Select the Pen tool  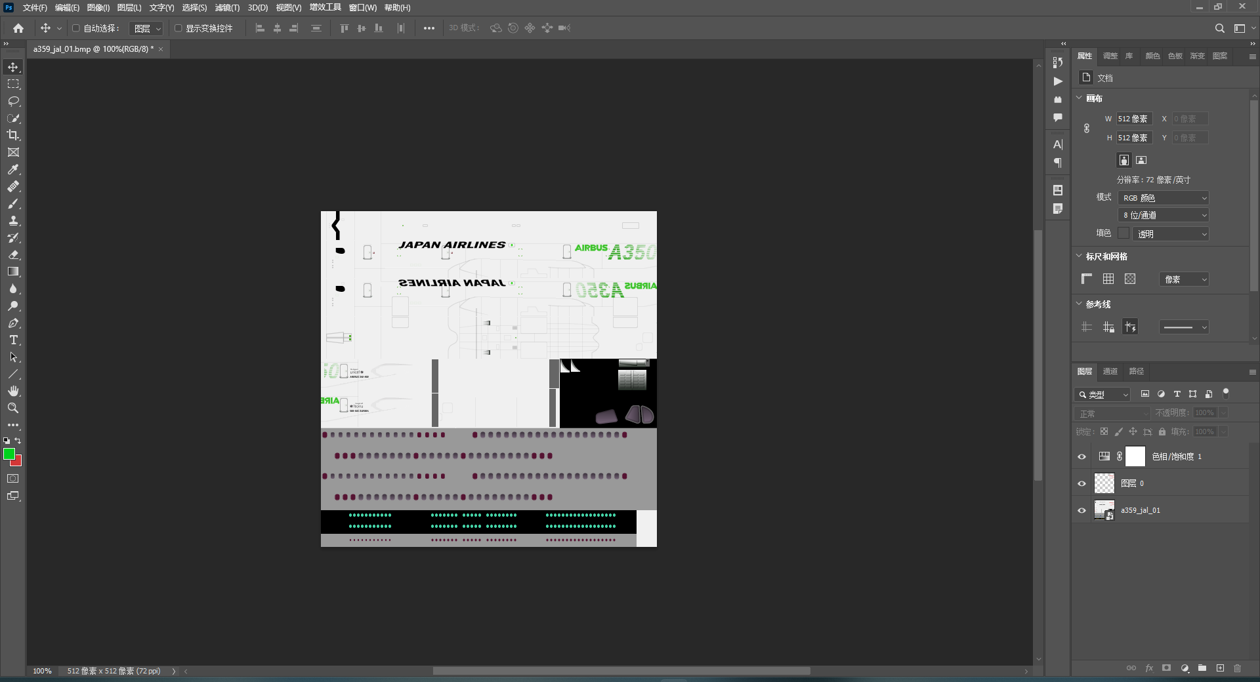(13, 323)
